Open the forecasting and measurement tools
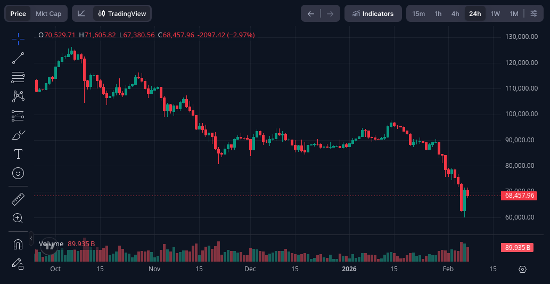Screen dimensions: 550x284 pyautogui.click(x=18, y=116)
